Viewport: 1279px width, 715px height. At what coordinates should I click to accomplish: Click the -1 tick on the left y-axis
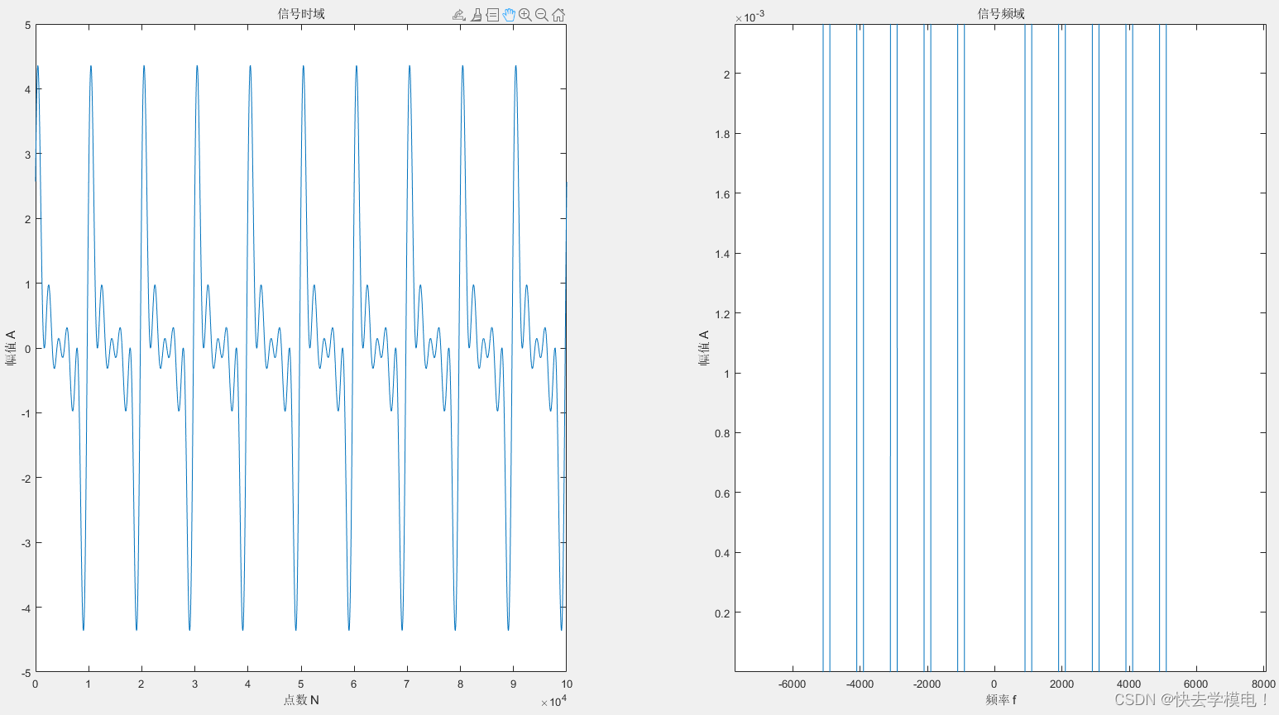point(26,413)
